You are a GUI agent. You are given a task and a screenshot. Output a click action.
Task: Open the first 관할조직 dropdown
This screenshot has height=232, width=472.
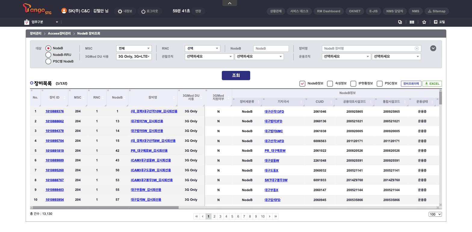pos(209,56)
